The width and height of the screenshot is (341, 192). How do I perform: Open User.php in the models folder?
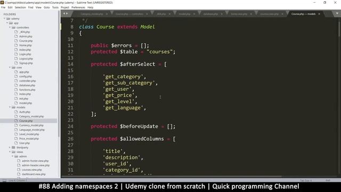[x=25, y=143]
